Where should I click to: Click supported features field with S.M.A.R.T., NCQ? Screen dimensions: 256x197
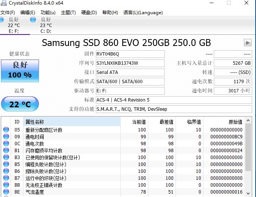tap(174, 109)
